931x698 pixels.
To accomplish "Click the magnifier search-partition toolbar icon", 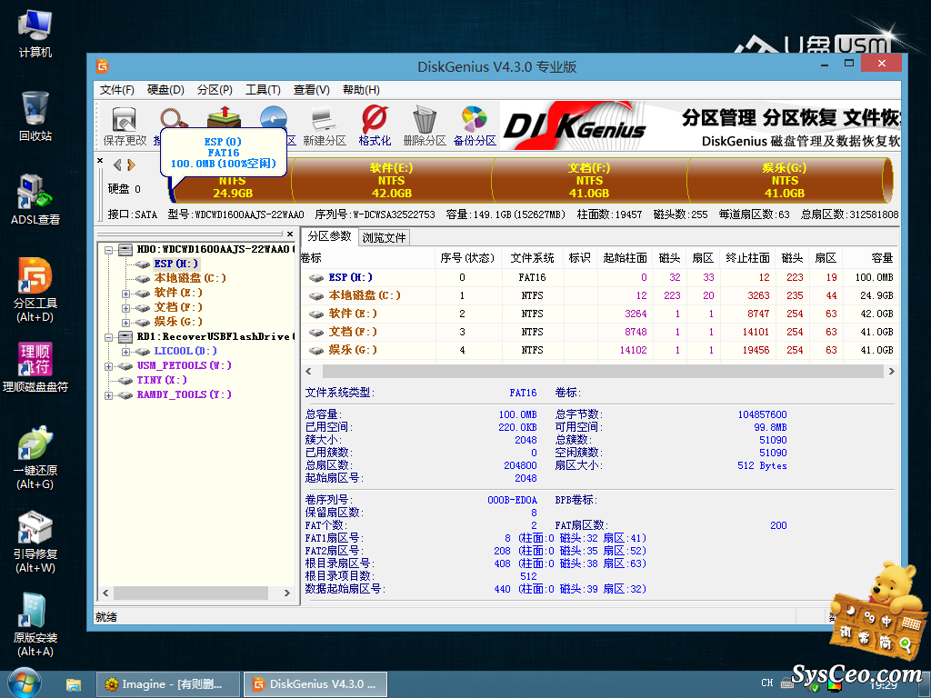I will 173,117.
